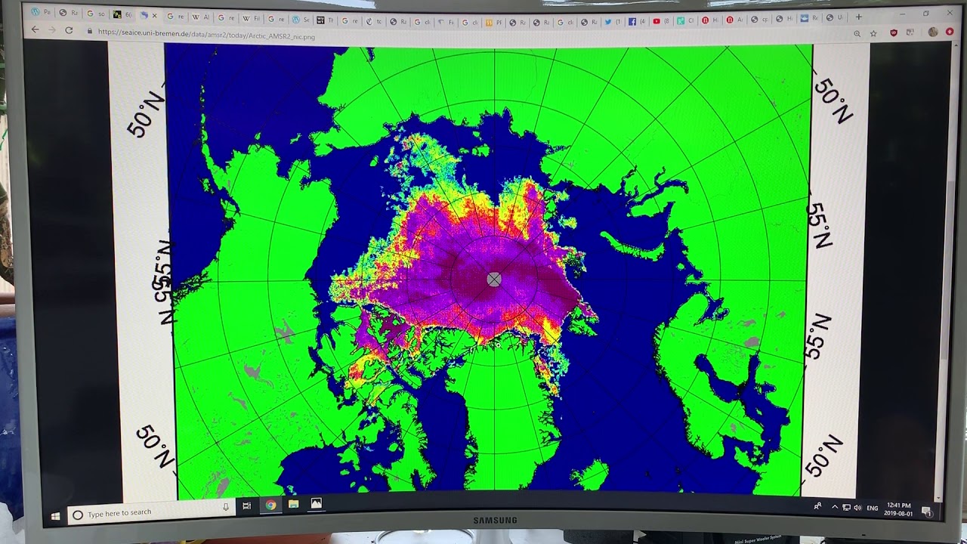Switch to the WordPress "Se" tab
Screen dimensions: 967x544
(x=301, y=19)
